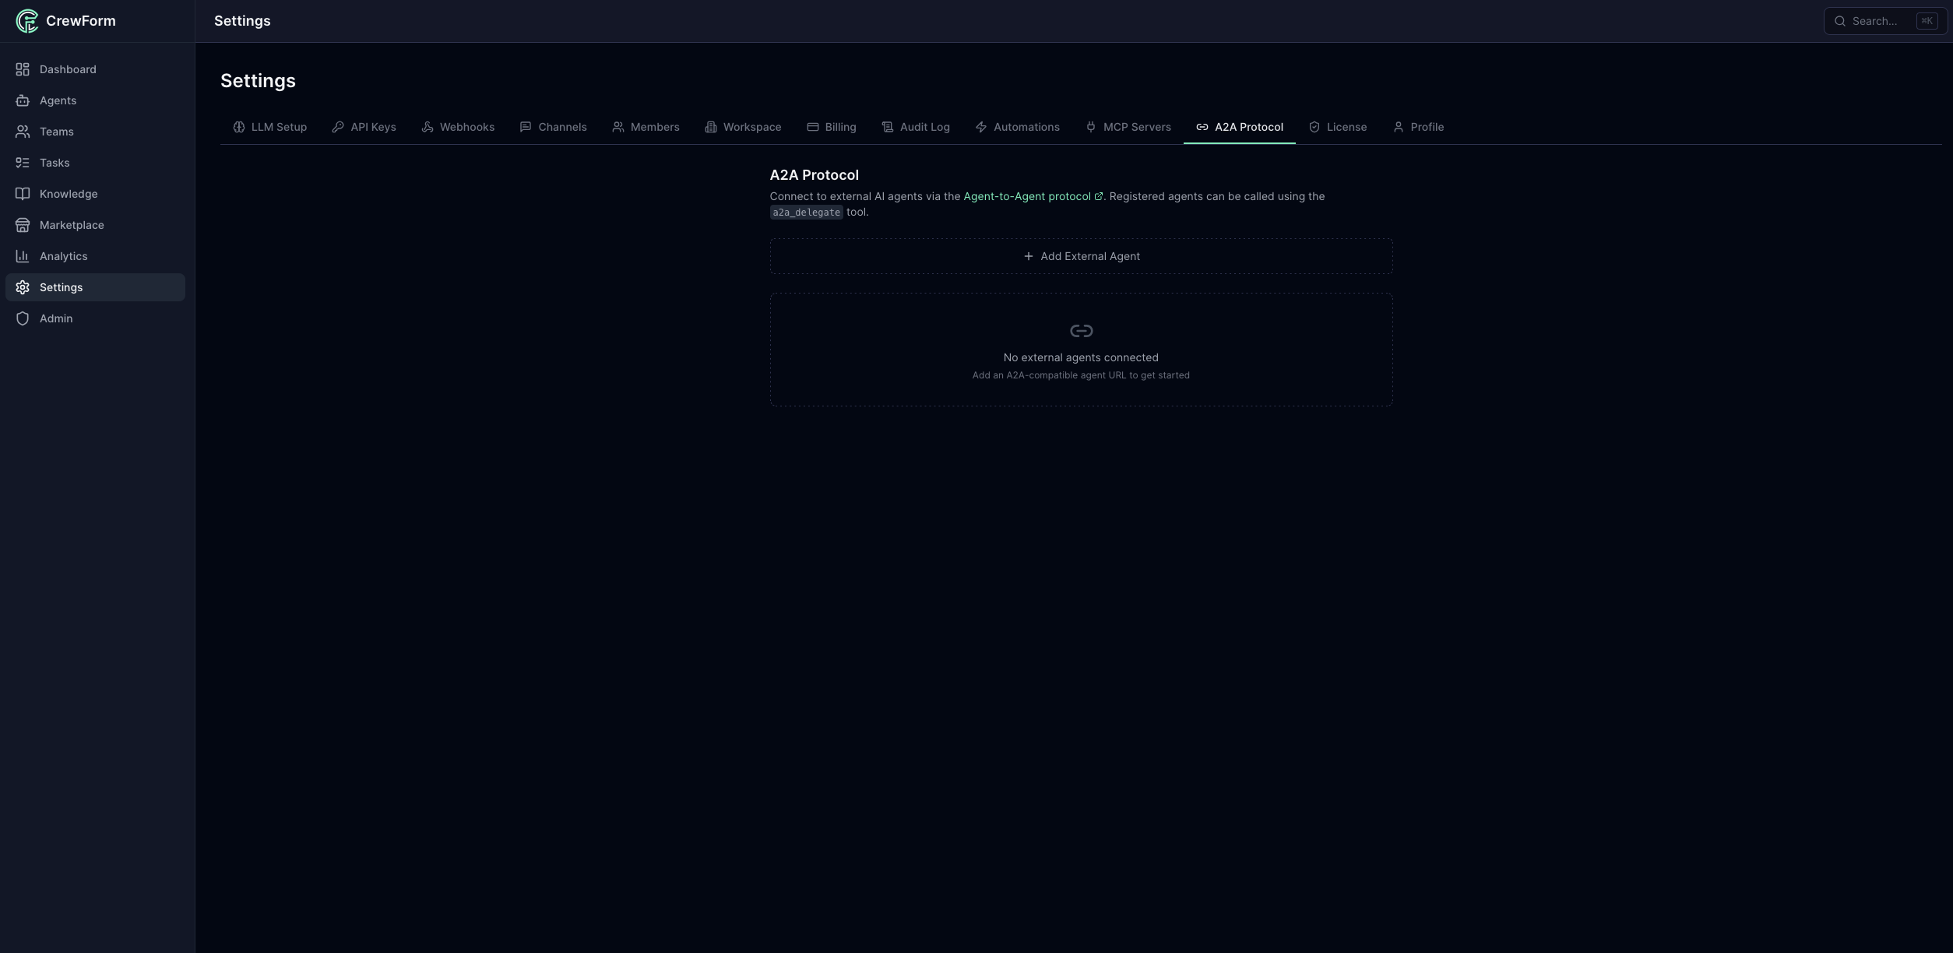Open the Agent-to-Agent protocol link
Image resolution: width=1953 pixels, height=953 pixels.
[1027, 196]
